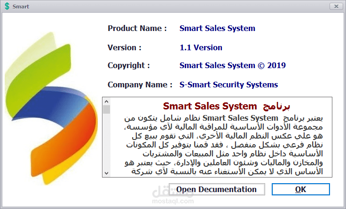Close the Smart about dialog

coord(336,6)
